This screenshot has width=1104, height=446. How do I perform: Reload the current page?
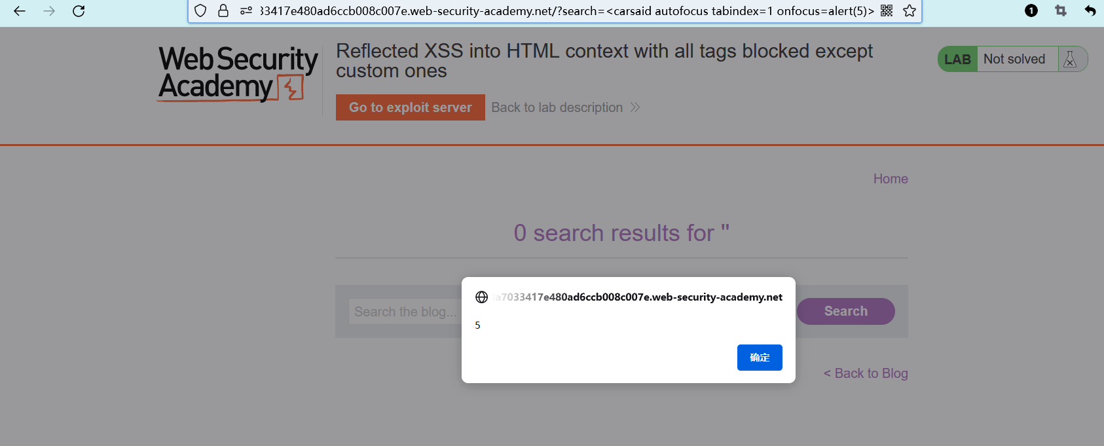point(79,11)
